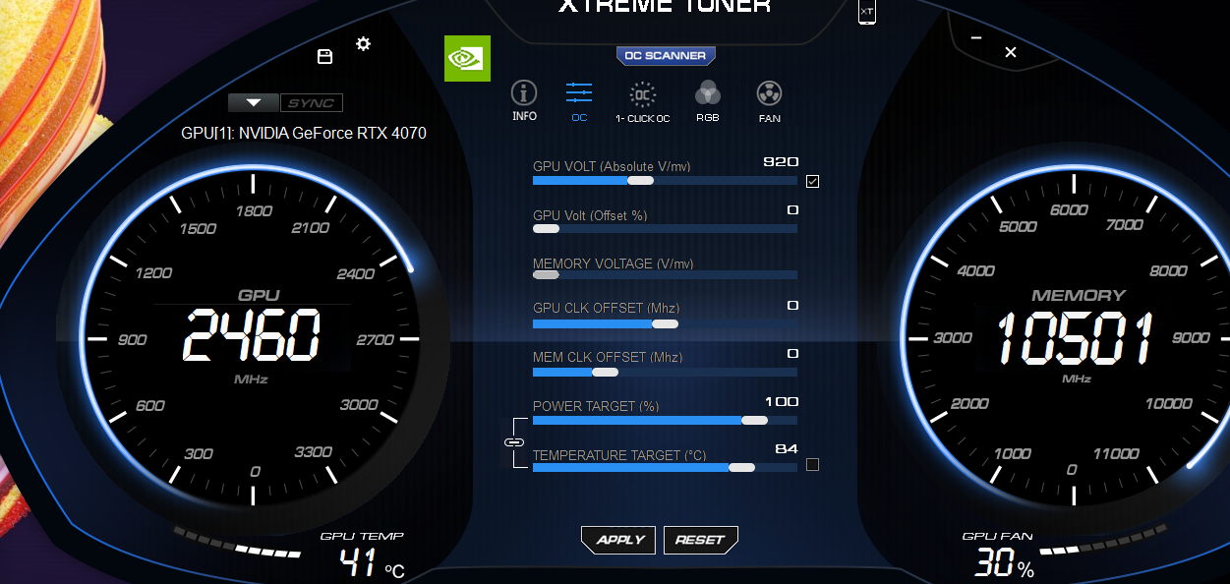The width and height of the screenshot is (1230, 584).
Task: Click the MEM CLK OFFSET value 0
Action: coord(792,353)
